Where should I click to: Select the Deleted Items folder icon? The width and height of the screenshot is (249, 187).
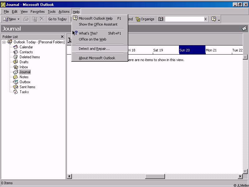click(16, 57)
